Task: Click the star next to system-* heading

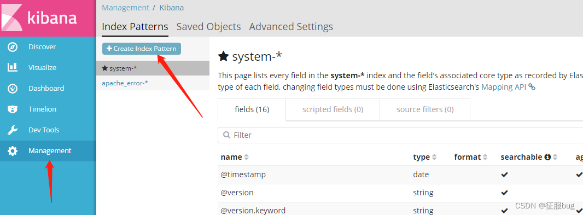Action: [223, 56]
